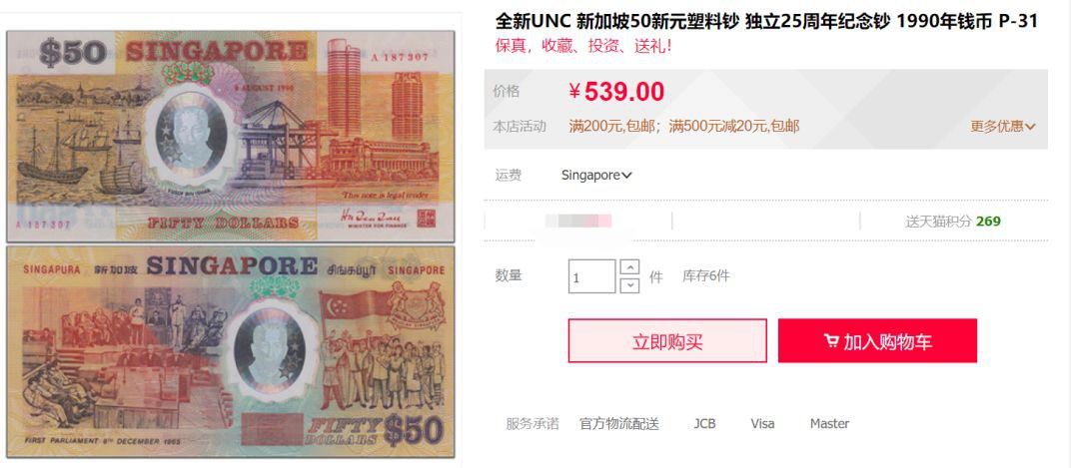This screenshot has width=1079, height=468.
Task: Click the 官方物流配送 service promise
Action: point(619,424)
